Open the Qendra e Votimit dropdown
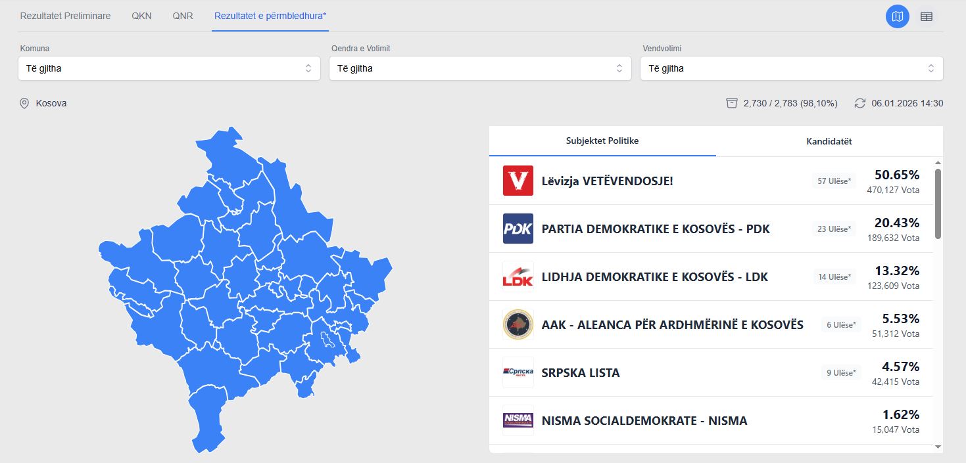Image resolution: width=966 pixels, height=463 pixels. 480,68
